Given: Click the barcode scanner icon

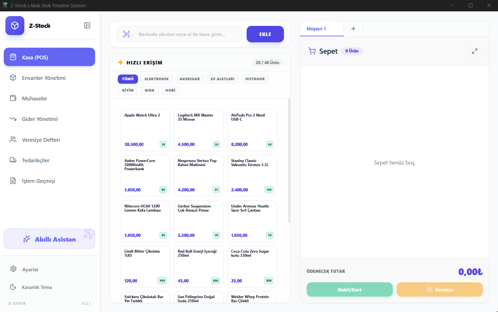Looking at the screenshot, I should click(x=126, y=34).
